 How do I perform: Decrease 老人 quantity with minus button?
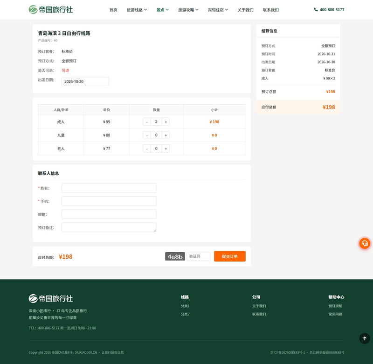(x=147, y=148)
